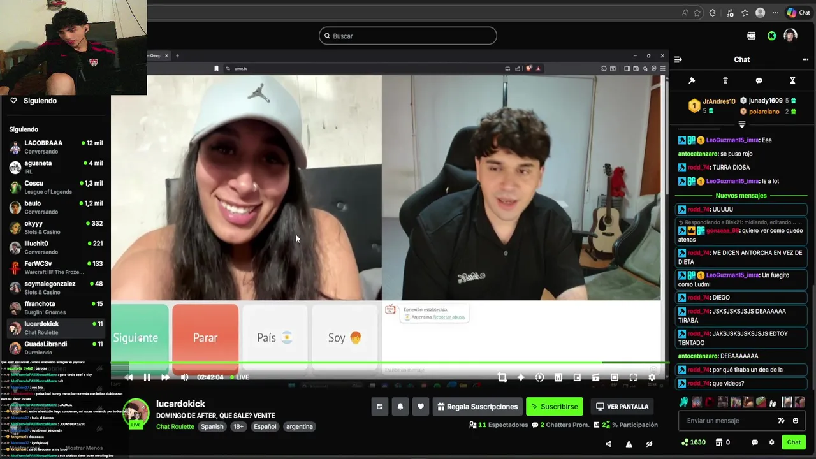Open LACOBRAAA channel in sidebar
The height and width of the screenshot is (459, 816).
(x=56, y=147)
